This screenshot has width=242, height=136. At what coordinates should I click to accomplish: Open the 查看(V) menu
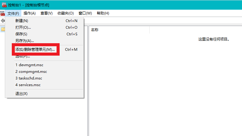46,13
